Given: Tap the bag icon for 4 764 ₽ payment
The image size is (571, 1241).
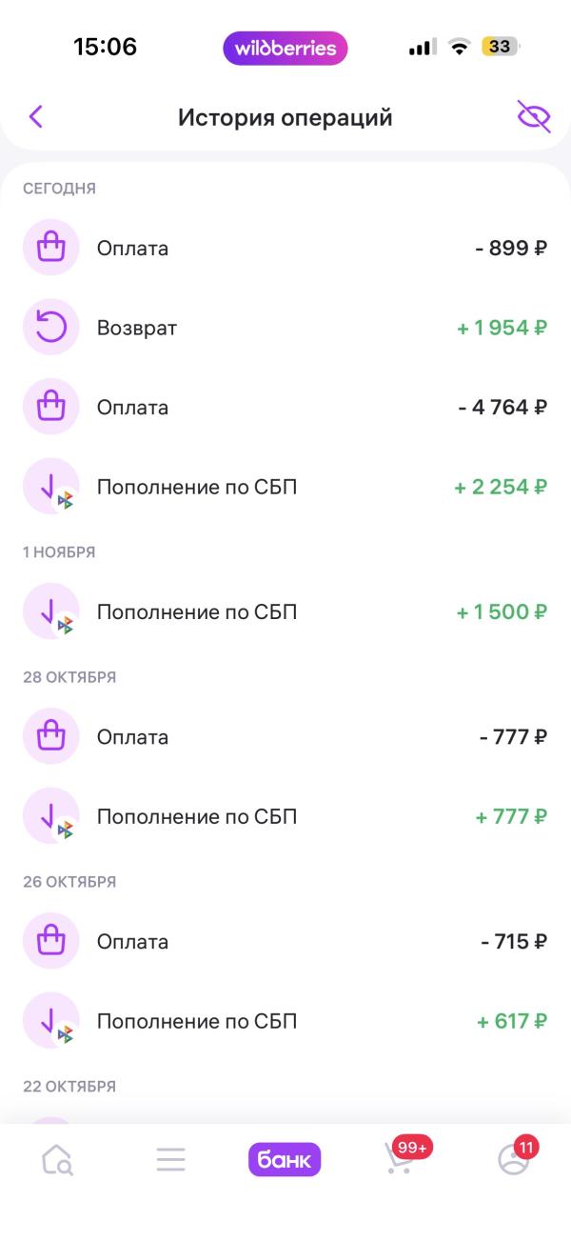Looking at the screenshot, I should pos(51,408).
